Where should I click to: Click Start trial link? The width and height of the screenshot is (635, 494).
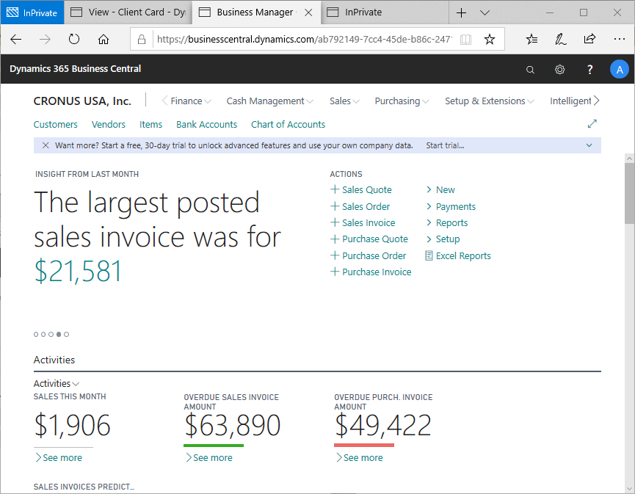click(445, 145)
